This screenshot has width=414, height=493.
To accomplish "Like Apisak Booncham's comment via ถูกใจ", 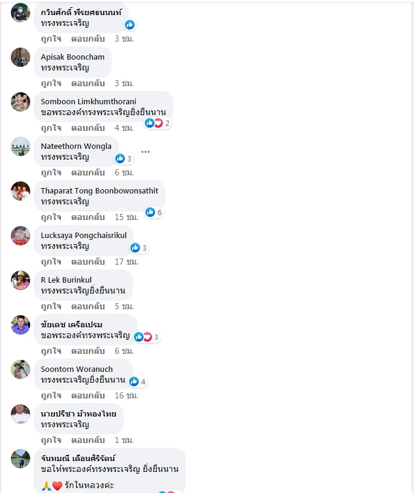I will [51, 83].
